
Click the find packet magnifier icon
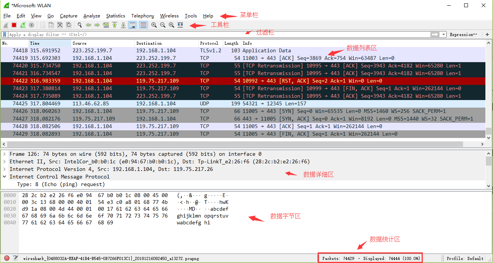click(79, 25)
